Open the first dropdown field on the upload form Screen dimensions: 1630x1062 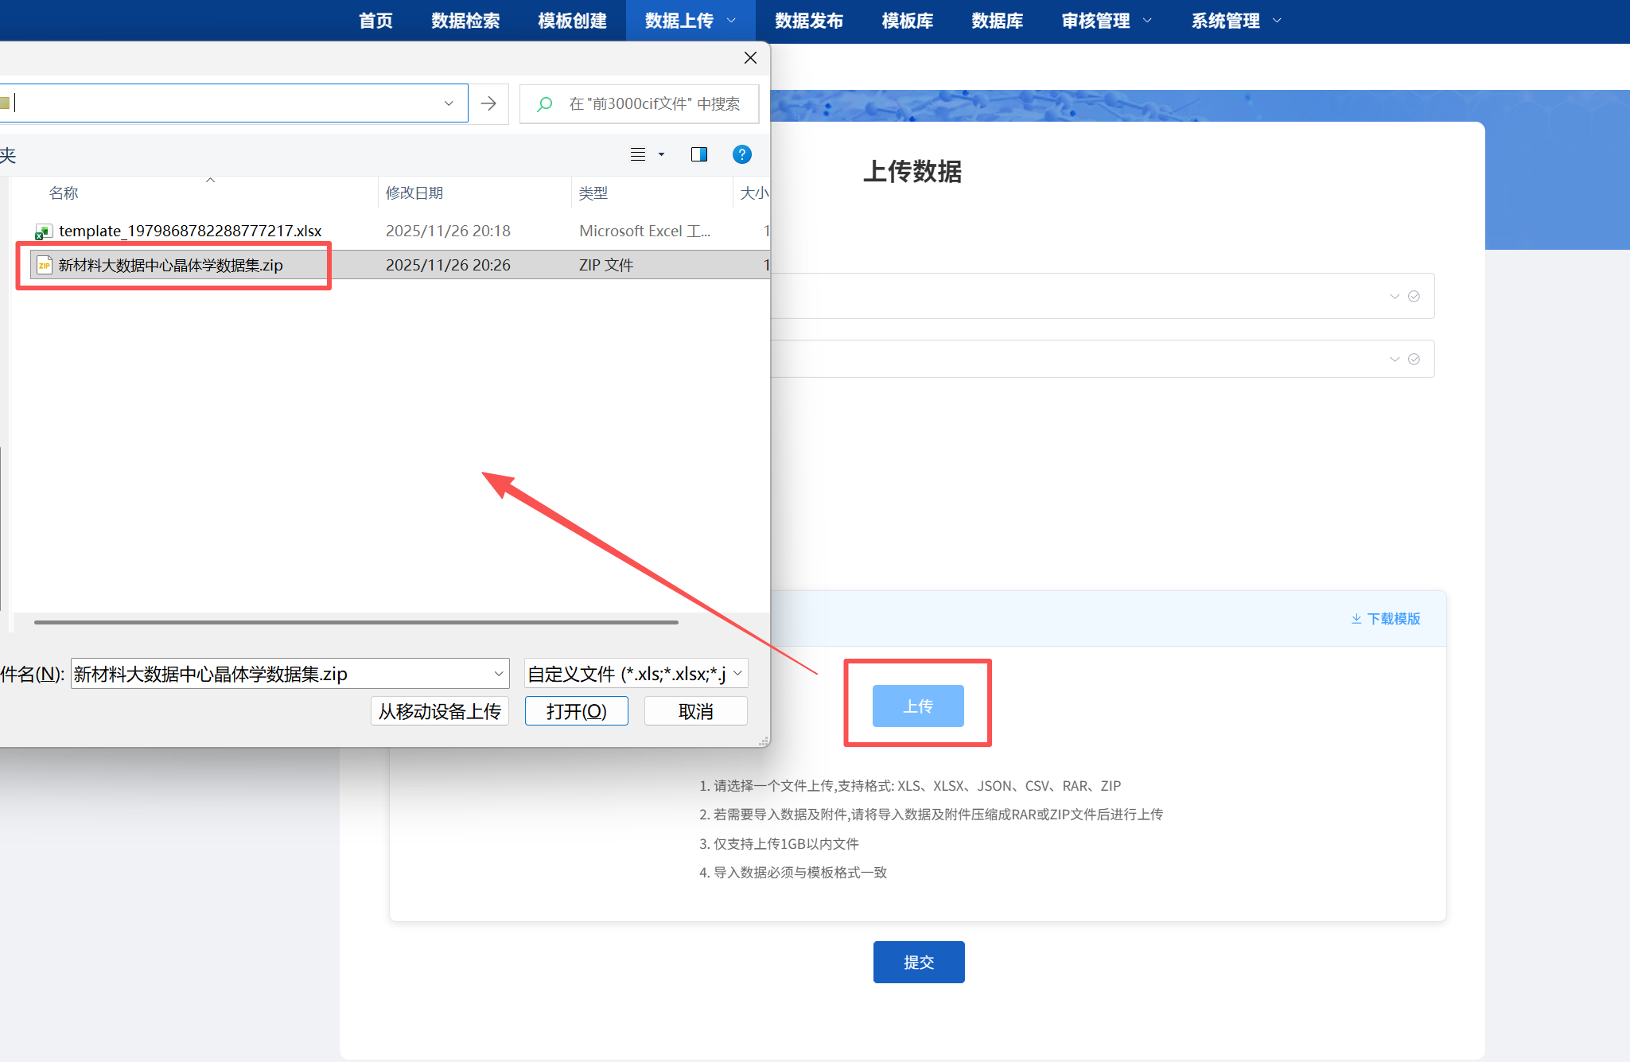pos(1395,295)
